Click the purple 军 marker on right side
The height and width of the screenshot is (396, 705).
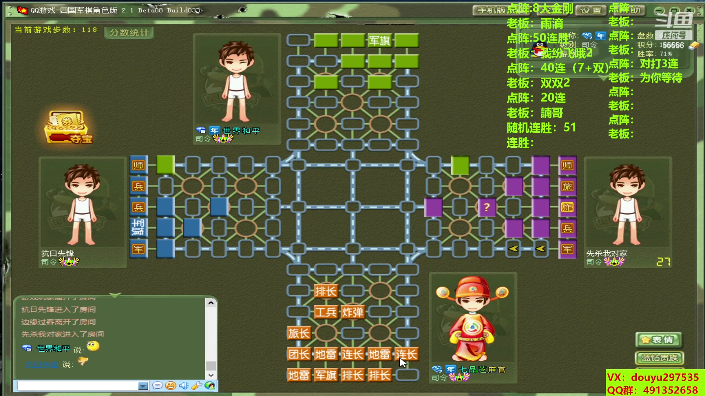[567, 249]
